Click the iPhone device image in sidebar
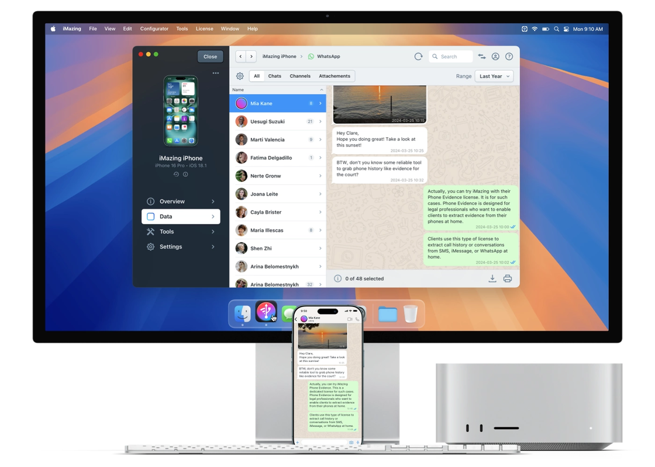The width and height of the screenshot is (655, 467). pyautogui.click(x=181, y=111)
